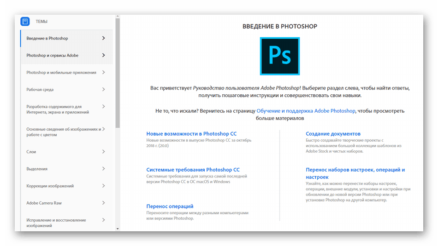Click description 'Переносите операции между разными компьютерами'

(x=197, y=215)
